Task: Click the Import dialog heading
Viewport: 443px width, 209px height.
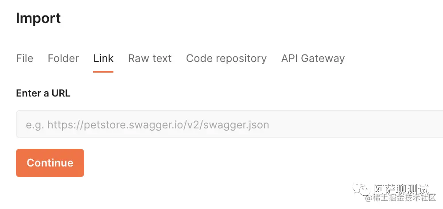Action: [39, 19]
